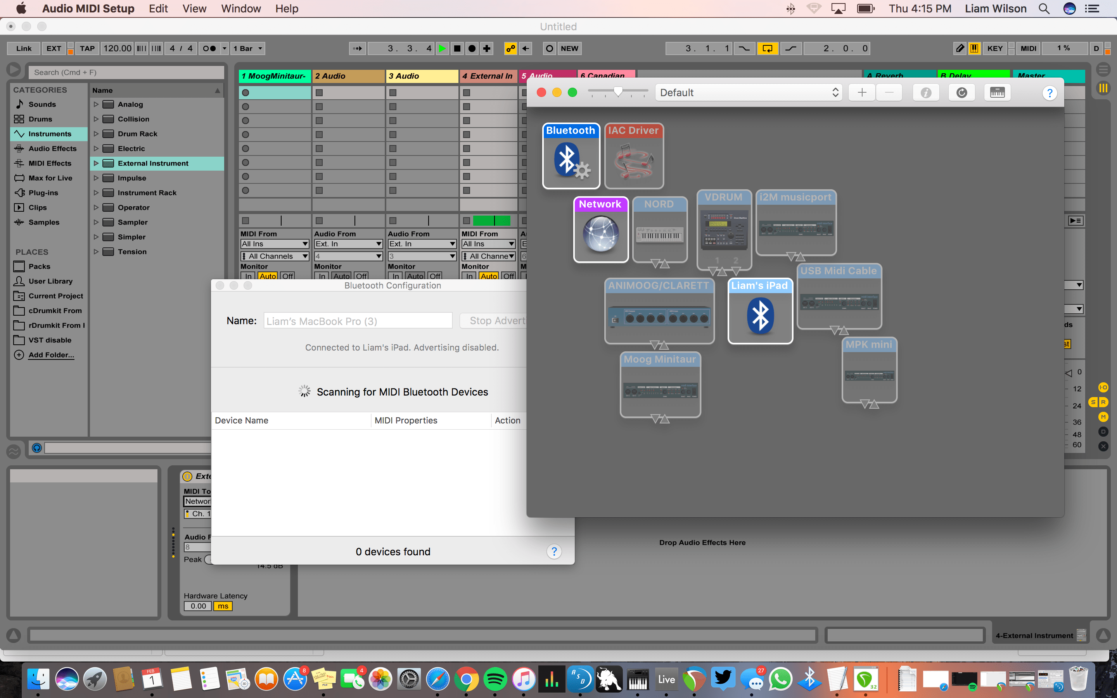Set track 4 Monitor to Off
The image size is (1117, 698).
[x=508, y=276]
